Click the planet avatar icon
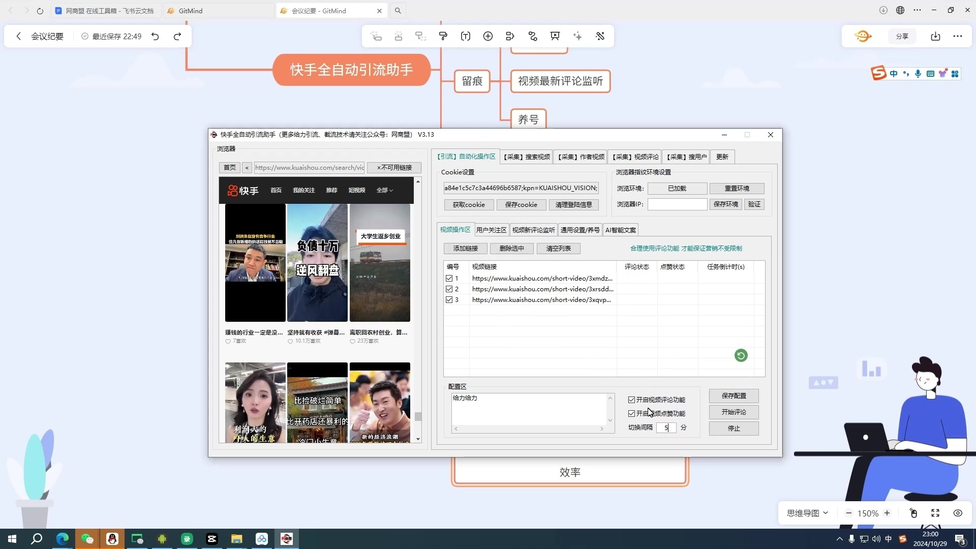 tap(863, 36)
